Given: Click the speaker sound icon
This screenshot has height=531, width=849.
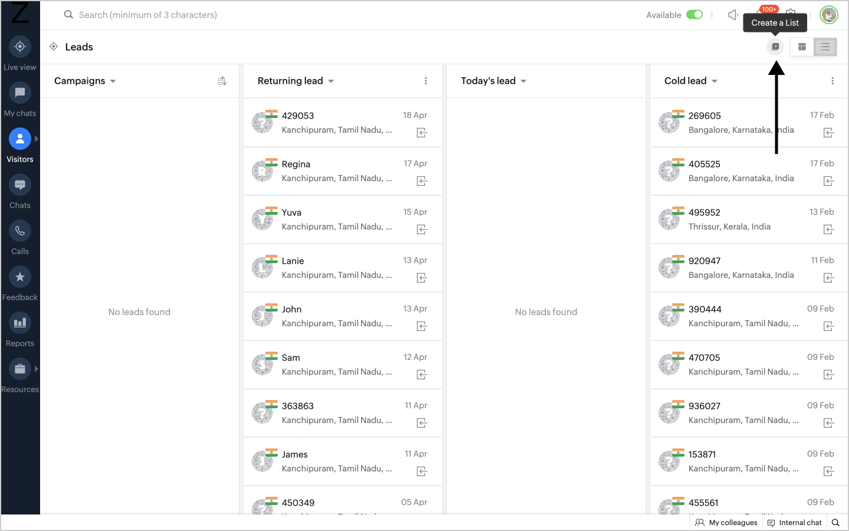Looking at the screenshot, I should point(733,15).
